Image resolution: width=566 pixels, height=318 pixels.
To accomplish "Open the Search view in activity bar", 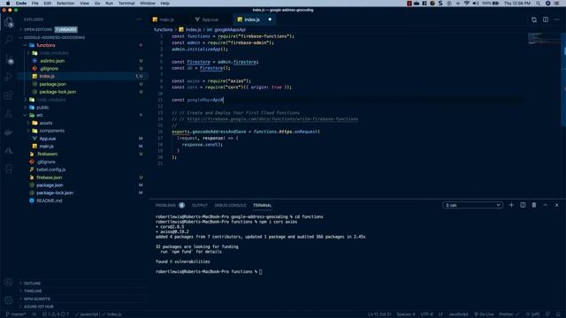I will pyautogui.click(x=9, y=39).
